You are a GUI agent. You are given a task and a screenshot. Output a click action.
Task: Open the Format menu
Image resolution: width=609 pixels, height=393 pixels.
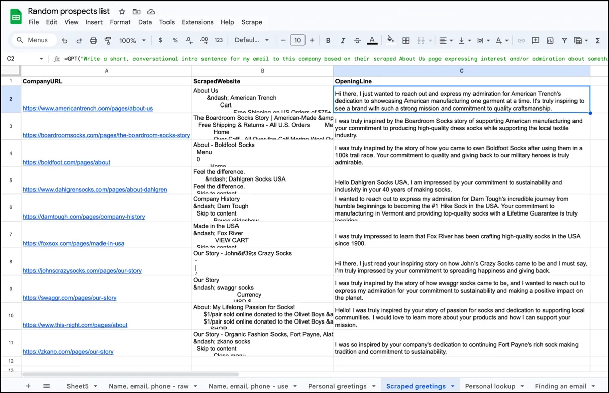point(120,22)
